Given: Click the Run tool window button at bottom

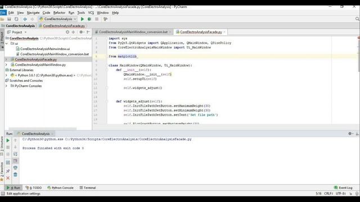Looking at the screenshot, I should (x=13, y=188).
